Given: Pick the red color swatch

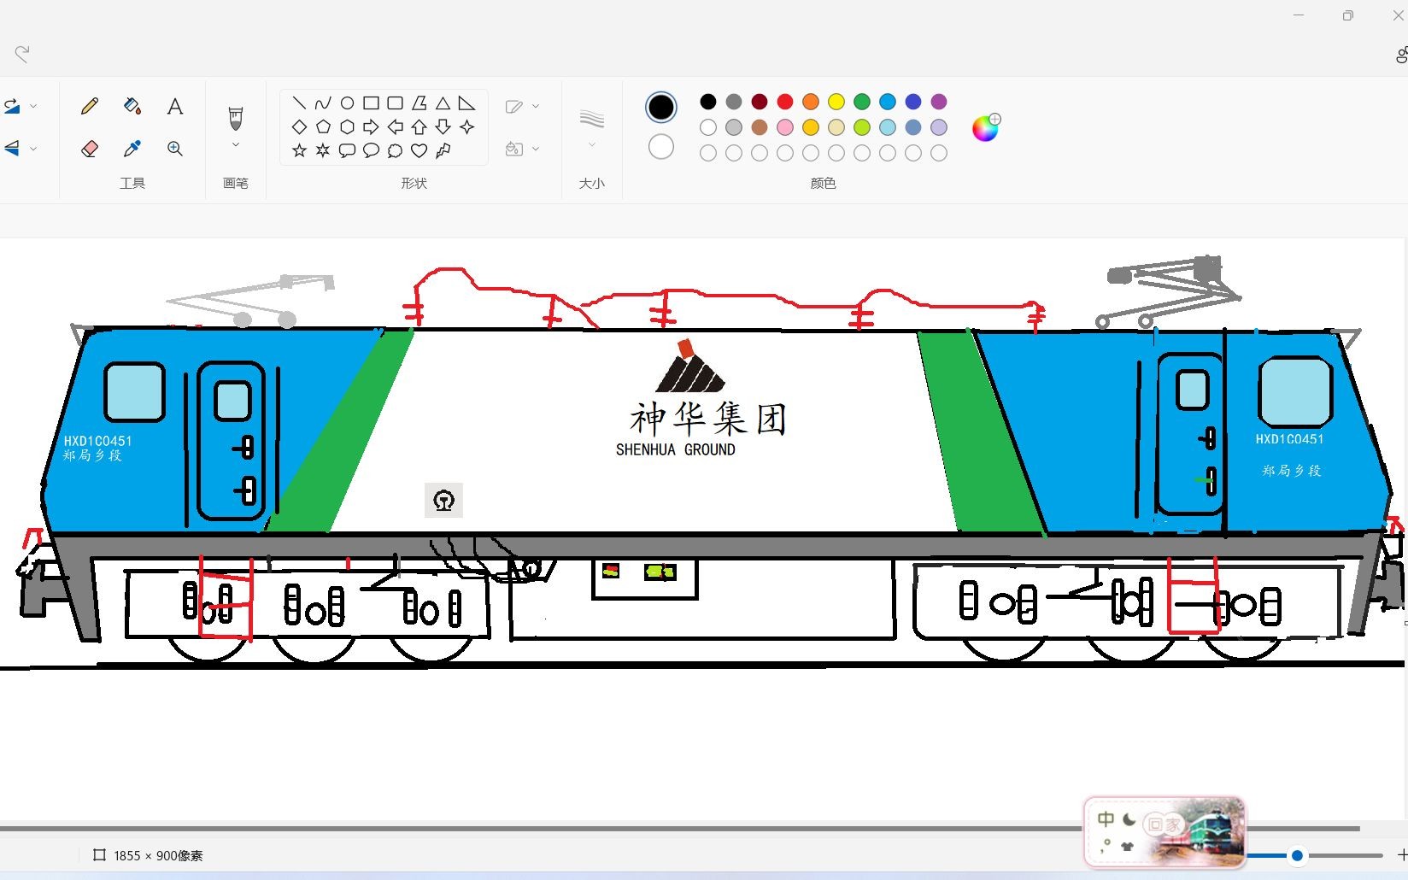Looking at the screenshot, I should click(785, 102).
